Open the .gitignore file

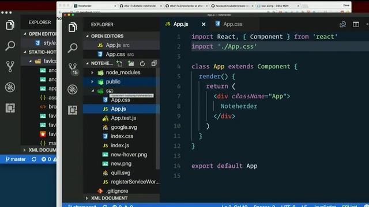coord(121,191)
